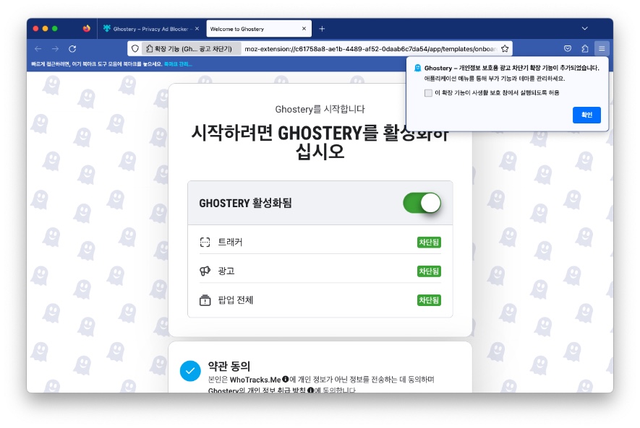
Task: Switch to Ghostery – Privacy Ad Blocker tab
Action: tap(150, 29)
